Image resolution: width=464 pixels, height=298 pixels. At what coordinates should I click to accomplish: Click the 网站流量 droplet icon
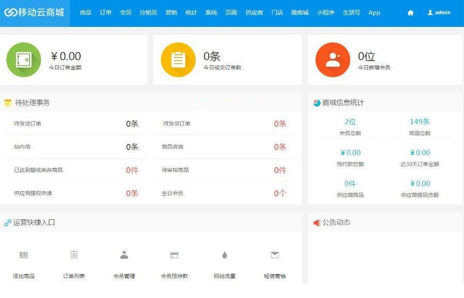(x=224, y=255)
